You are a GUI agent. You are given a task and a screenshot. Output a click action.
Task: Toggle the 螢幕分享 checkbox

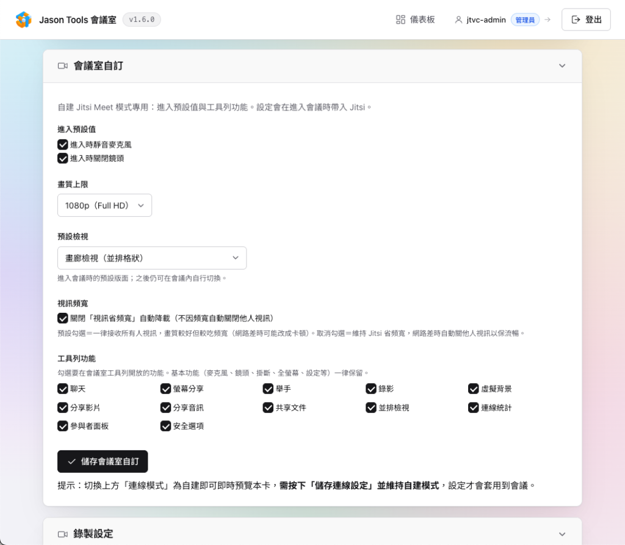coord(165,389)
